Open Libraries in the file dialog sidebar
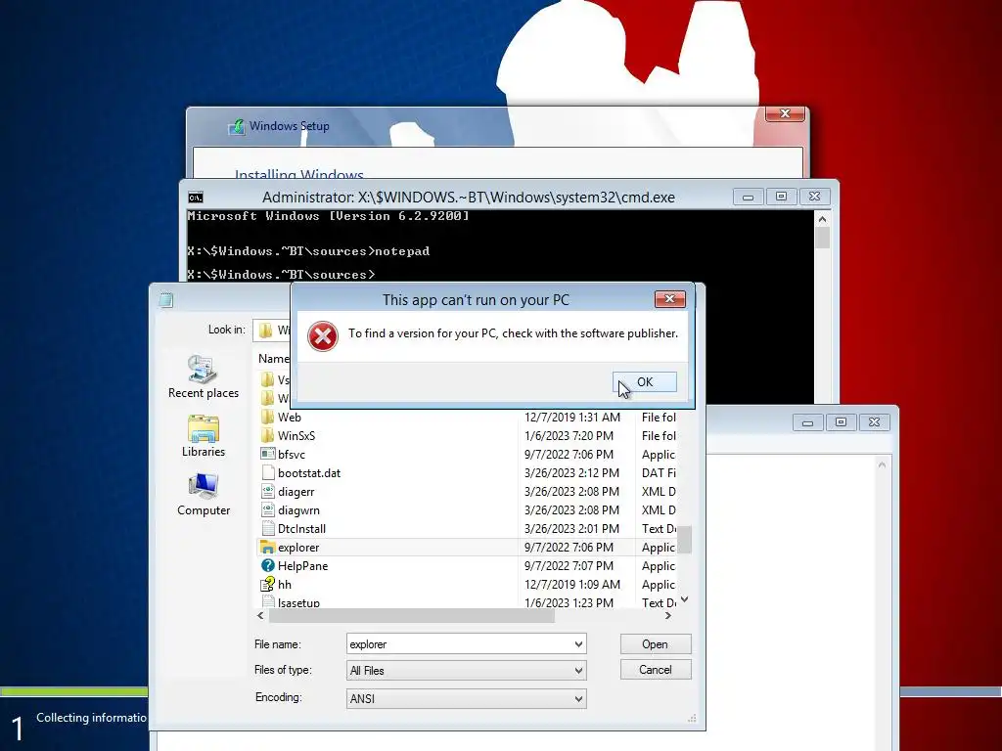The width and height of the screenshot is (1002, 751). pyautogui.click(x=204, y=436)
